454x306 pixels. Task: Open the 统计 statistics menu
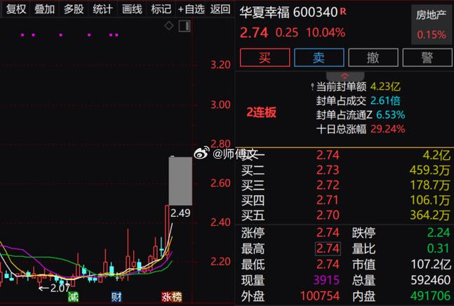coord(102,9)
